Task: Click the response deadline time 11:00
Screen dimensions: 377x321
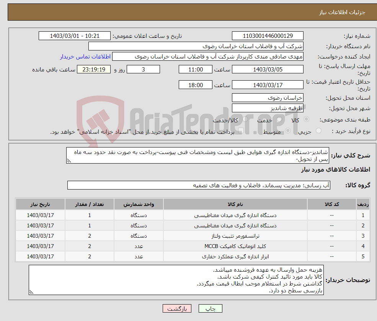Action: 196,70
